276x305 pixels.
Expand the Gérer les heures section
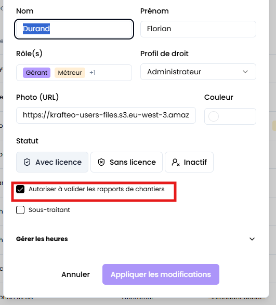136,239
